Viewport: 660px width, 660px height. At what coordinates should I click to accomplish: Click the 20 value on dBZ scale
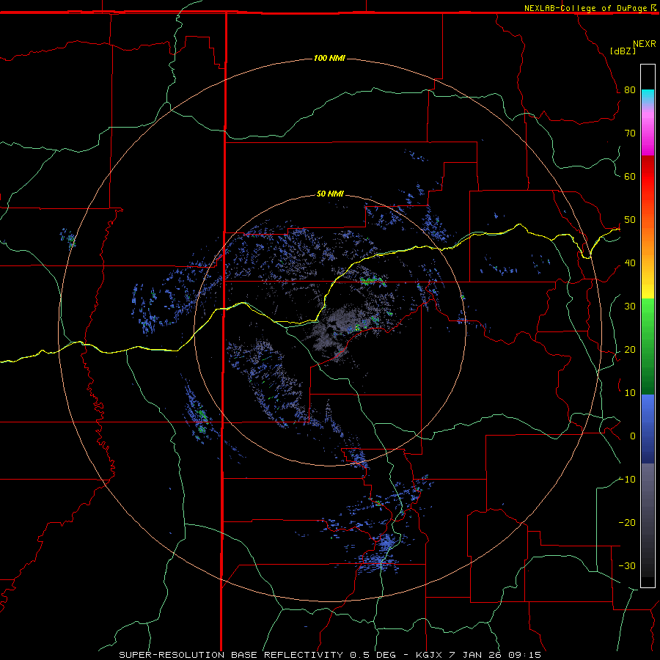[x=630, y=350]
